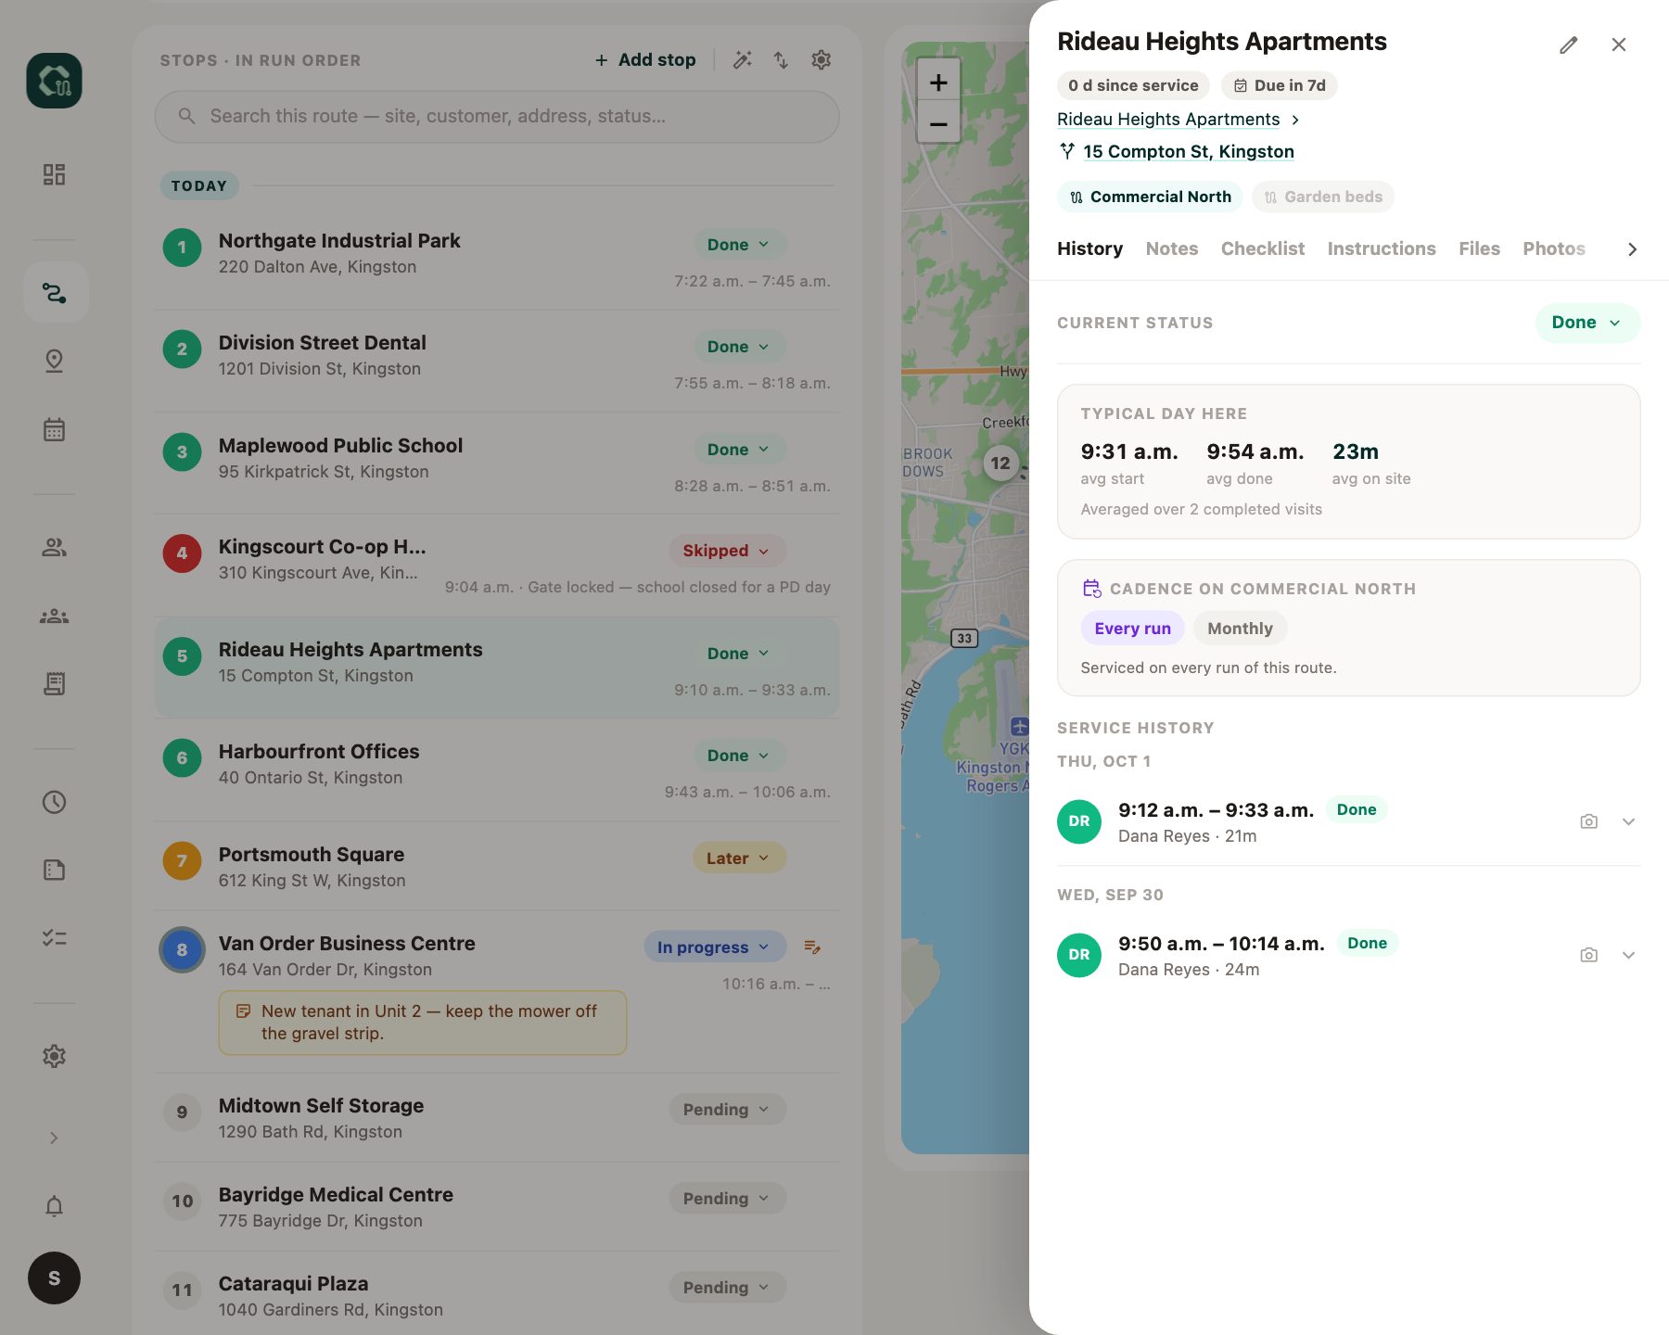Image resolution: width=1669 pixels, height=1335 pixels.
Task: Zoom in on the map
Action: (938, 83)
